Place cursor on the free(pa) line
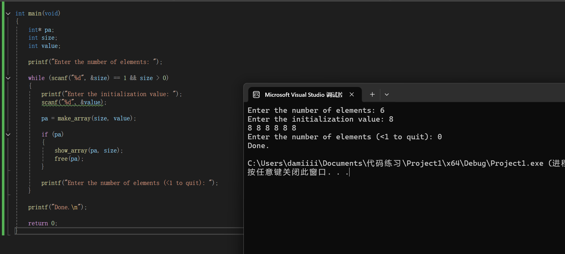This screenshot has width=565, height=254. point(69,159)
